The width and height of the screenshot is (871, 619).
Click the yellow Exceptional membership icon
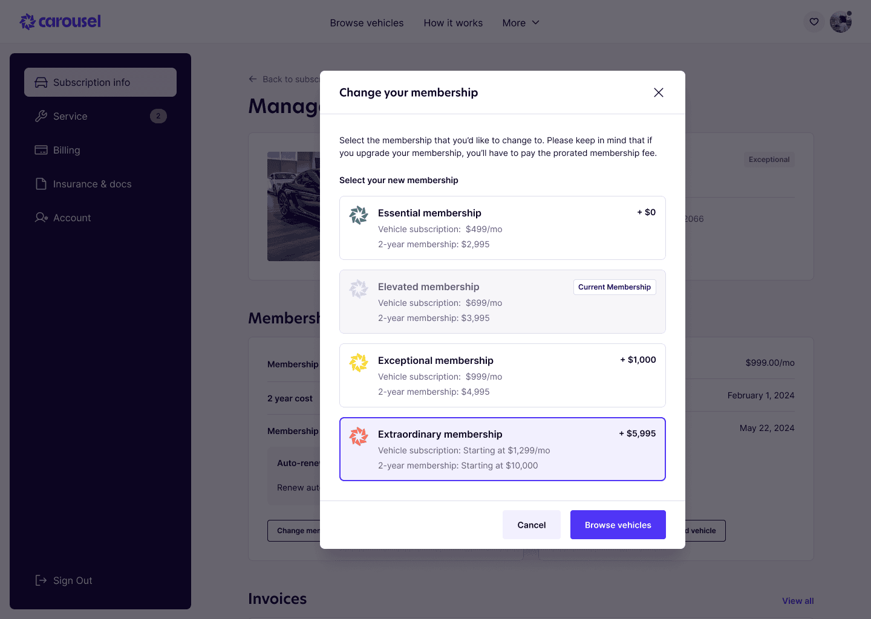(x=359, y=362)
